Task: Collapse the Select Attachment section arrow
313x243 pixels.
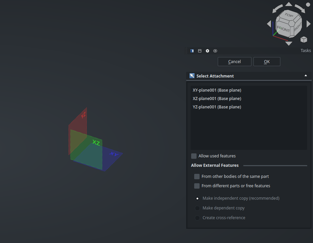Action: click(306, 76)
